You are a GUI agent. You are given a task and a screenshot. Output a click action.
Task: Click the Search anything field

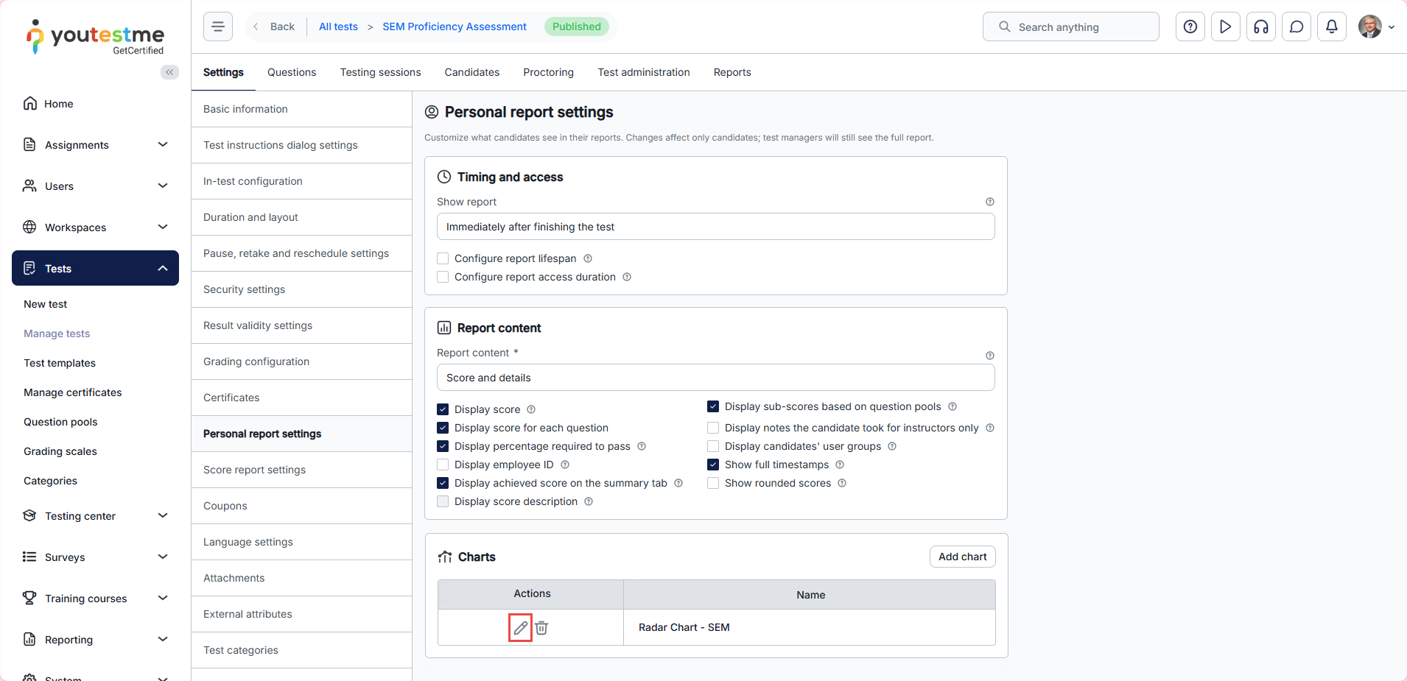click(1070, 27)
